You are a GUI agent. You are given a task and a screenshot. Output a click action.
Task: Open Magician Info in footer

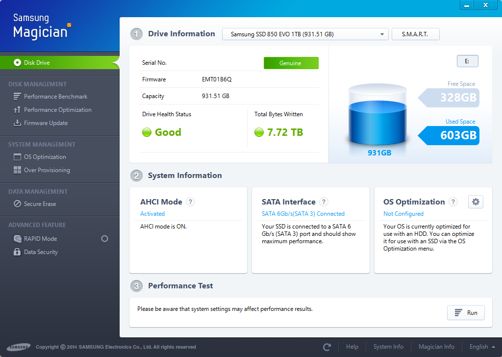click(x=436, y=347)
